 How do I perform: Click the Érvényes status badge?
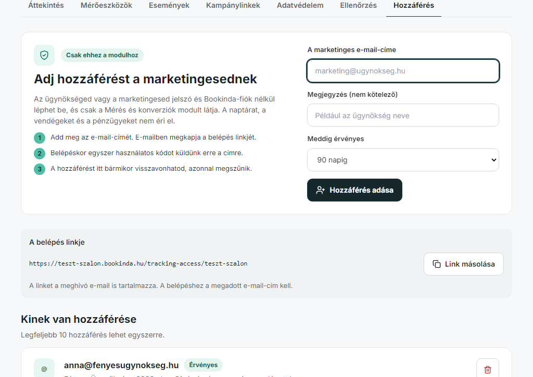tap(204, 365)
